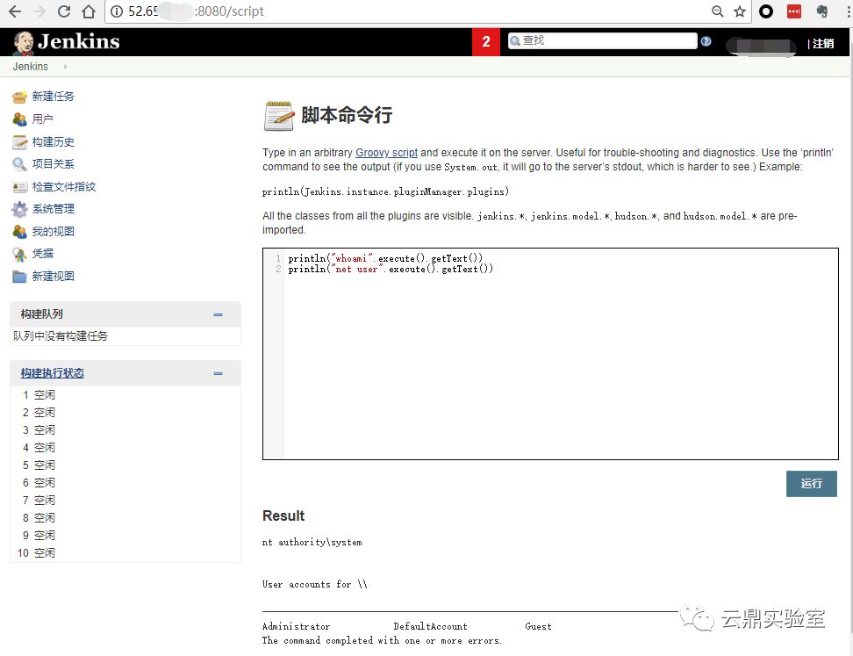
Task: Open 新建任务 to create a new task
Action: pos(55,96)
